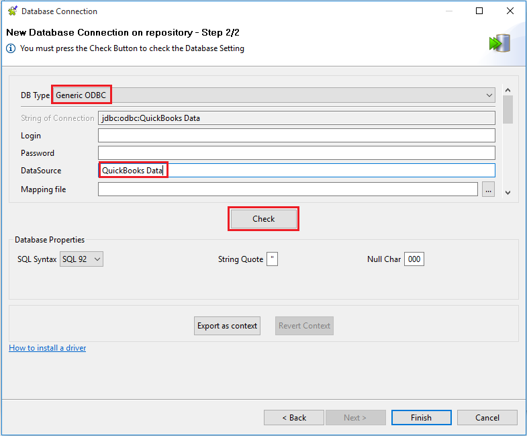Click the Login input field
Image resolution: width=527 pixels, height=436 pixels.
[297, 136]
